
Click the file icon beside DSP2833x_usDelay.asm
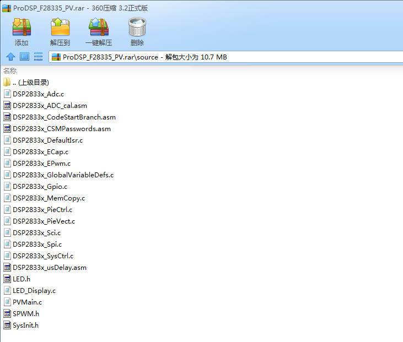pyautogui.click(x=7, y=268)
